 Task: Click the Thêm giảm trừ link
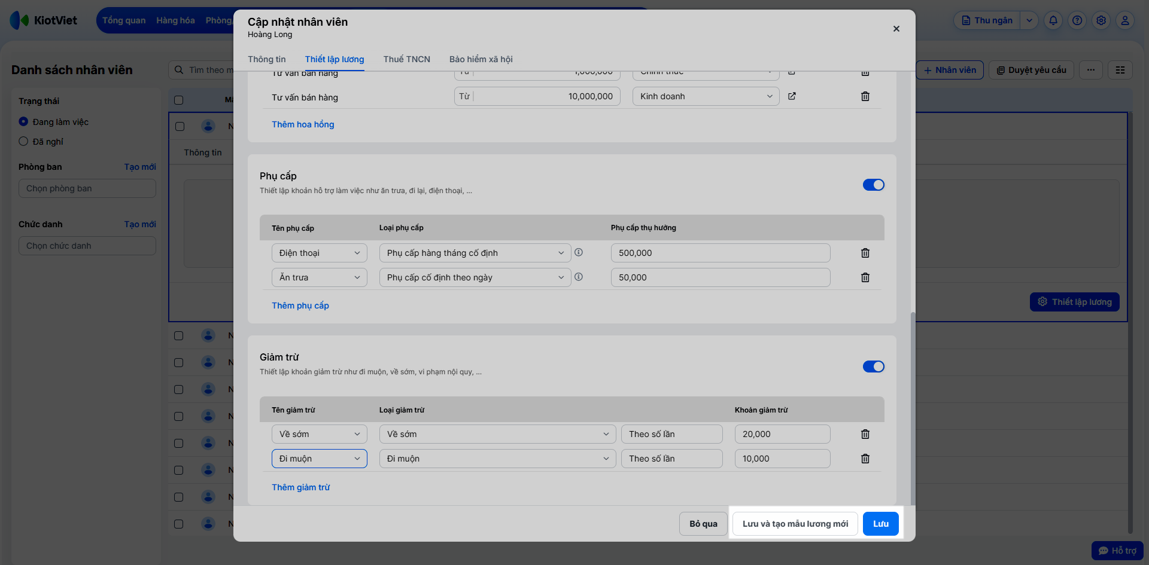click(301, 487)
